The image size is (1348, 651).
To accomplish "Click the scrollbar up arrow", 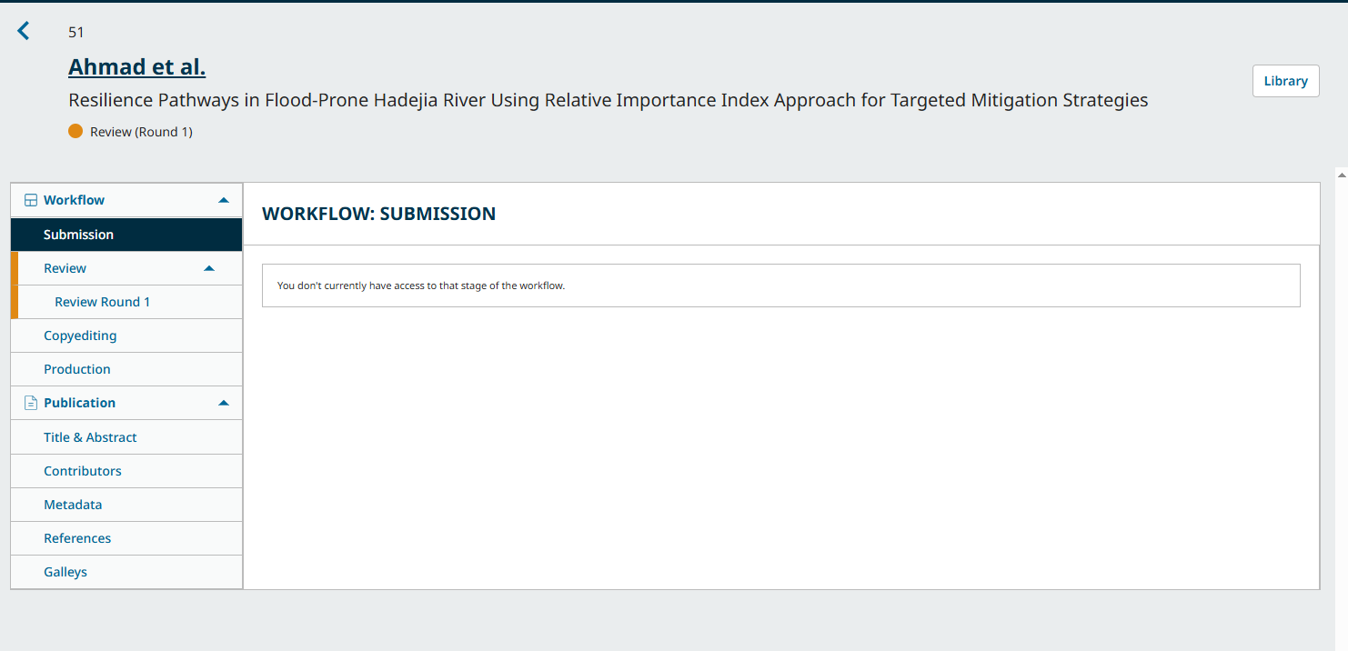I will tap(1341, 175).
